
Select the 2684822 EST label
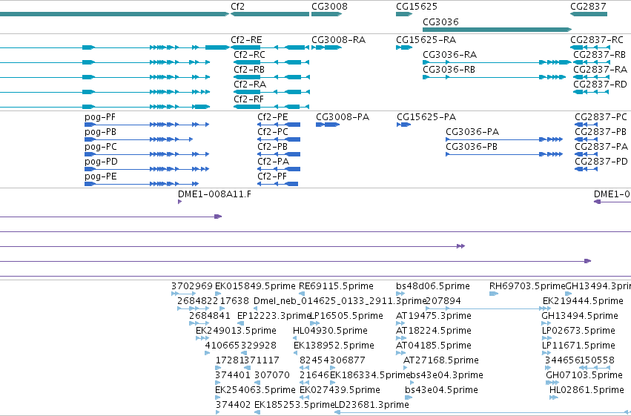tap(197, 301)
